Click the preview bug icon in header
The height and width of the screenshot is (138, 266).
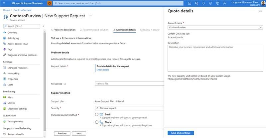pyautogui.click(x=50, y=3)
